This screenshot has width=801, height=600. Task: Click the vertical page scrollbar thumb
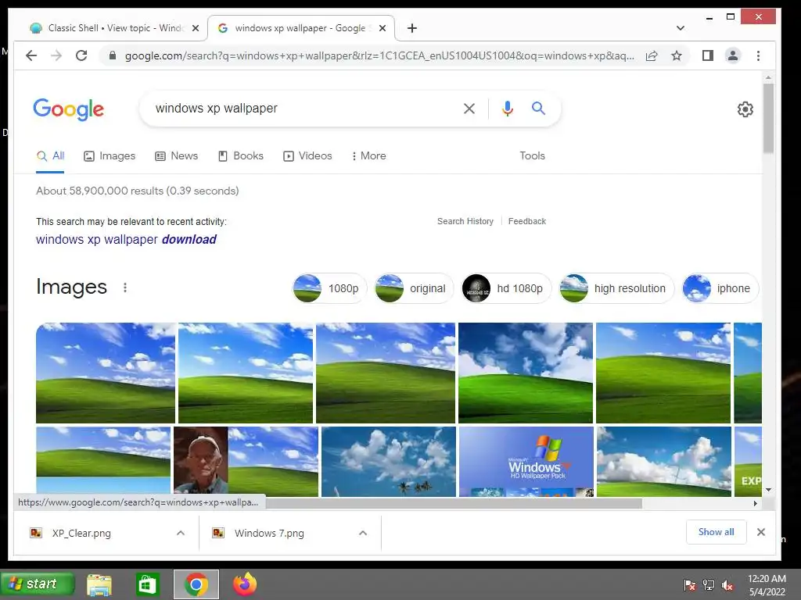pyautogui.click(x=768, y=119)
